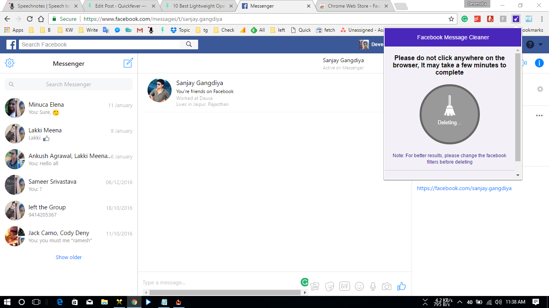The image size is (549, 308).
Task: Open the facebook.com/sanjay.gangdiya profile link
Action: (x=464, y=188)
